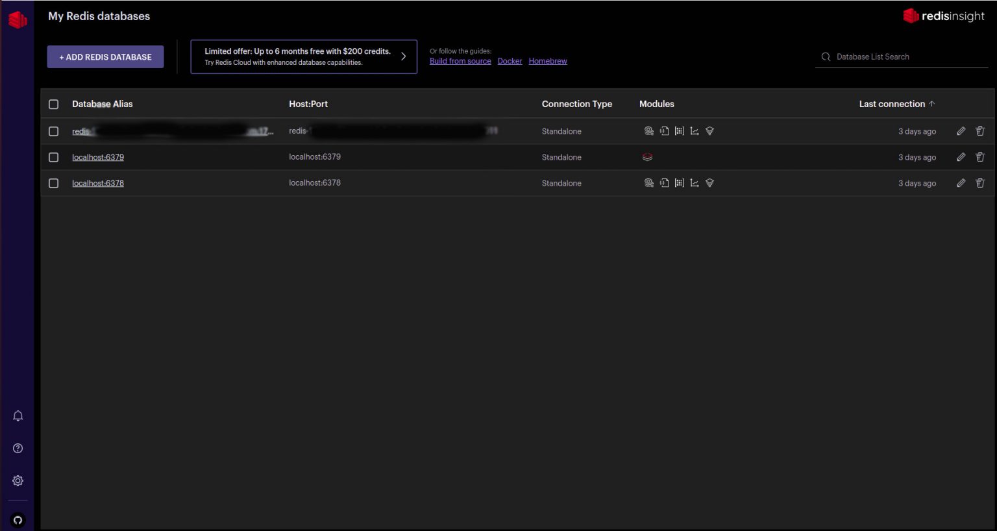The image size is (997, 531).
Task: Edit the localhost:6379 database entry
Action: 961,157
